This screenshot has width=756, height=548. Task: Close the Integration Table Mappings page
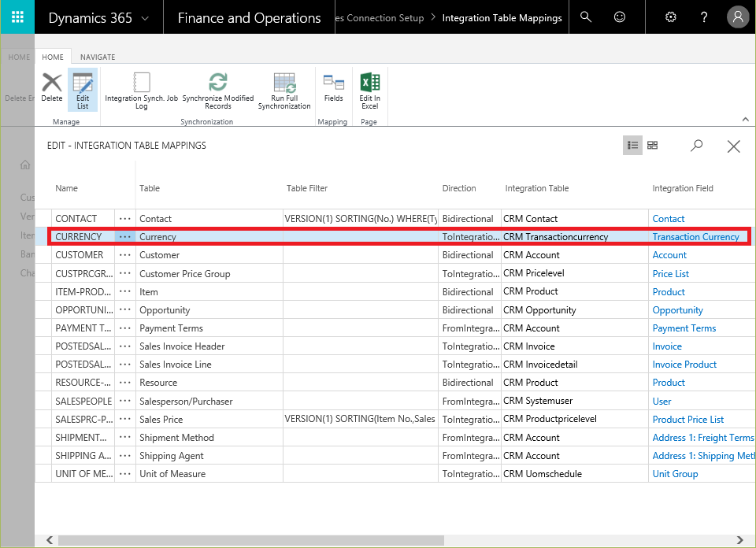733,146
